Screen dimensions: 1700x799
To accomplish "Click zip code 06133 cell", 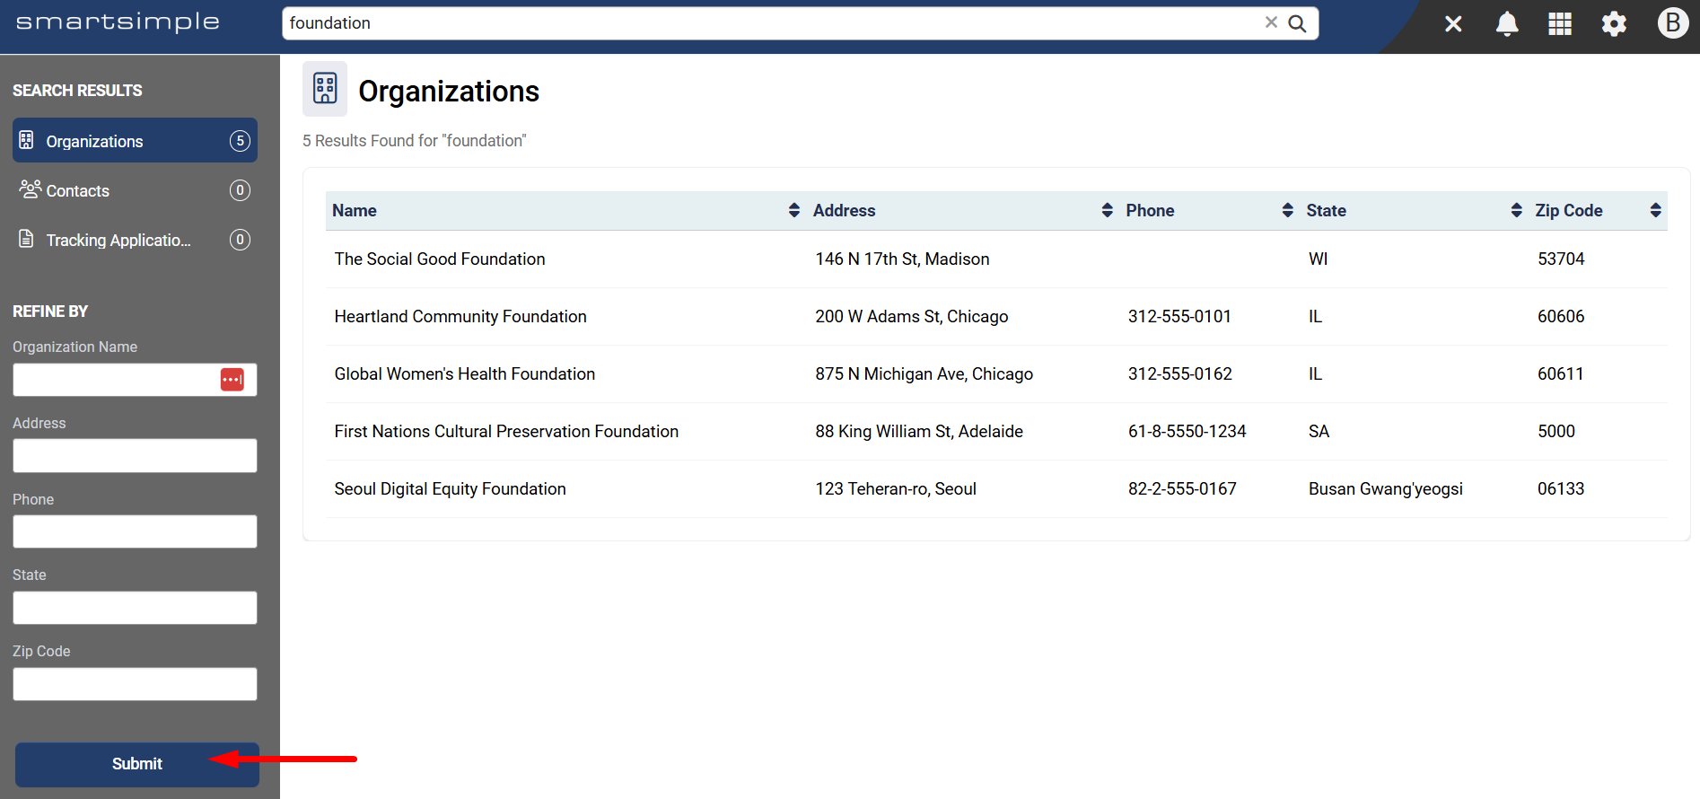I will (1561, 488).
